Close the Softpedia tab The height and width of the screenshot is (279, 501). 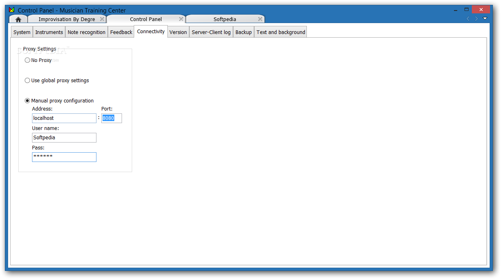coord(260,19)
